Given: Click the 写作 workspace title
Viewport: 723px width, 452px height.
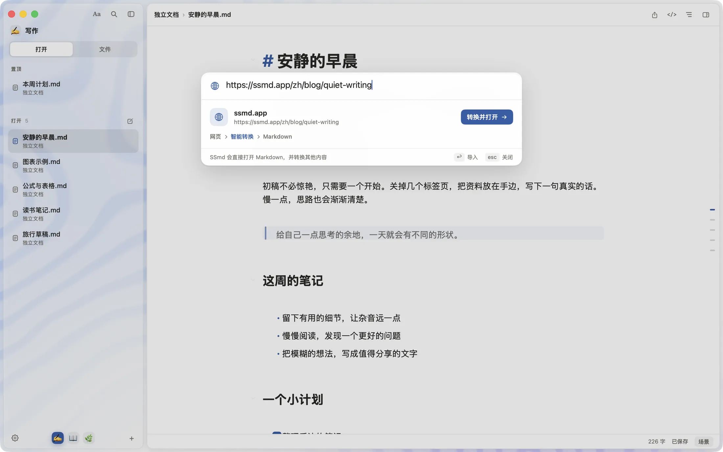Looking at the screenshot, I should tap(32, 31).
